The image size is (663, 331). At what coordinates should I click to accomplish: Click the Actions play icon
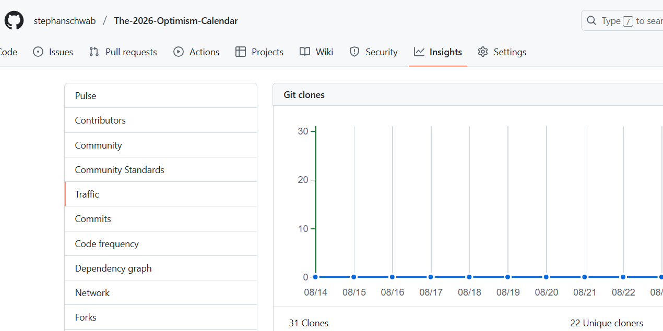click(x=179, y=52)
